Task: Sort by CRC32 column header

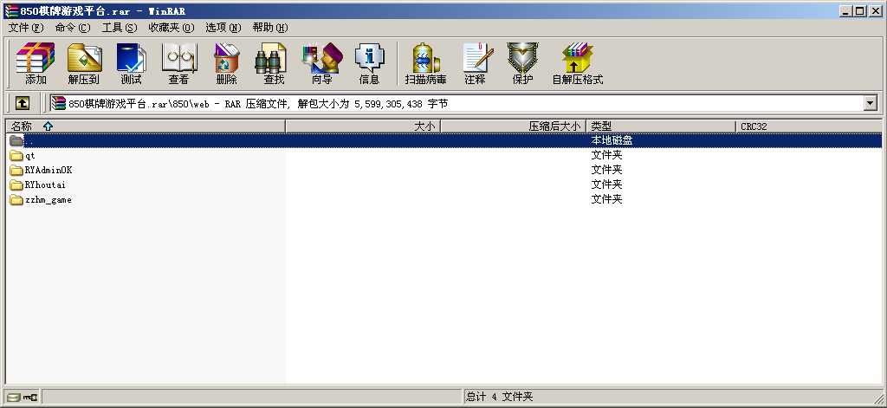Action: pyautogui.click(x=809, y=126)
